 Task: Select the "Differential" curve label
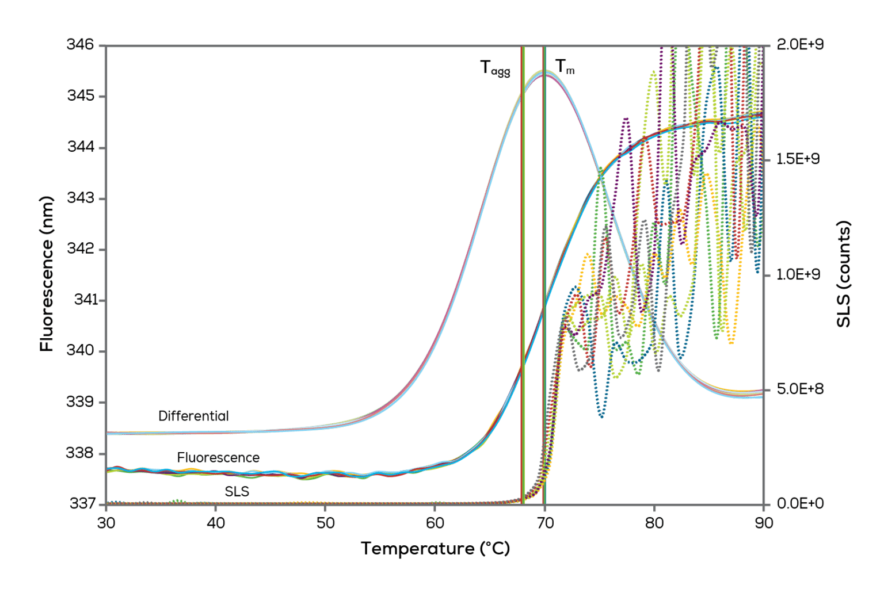point(193,416)
